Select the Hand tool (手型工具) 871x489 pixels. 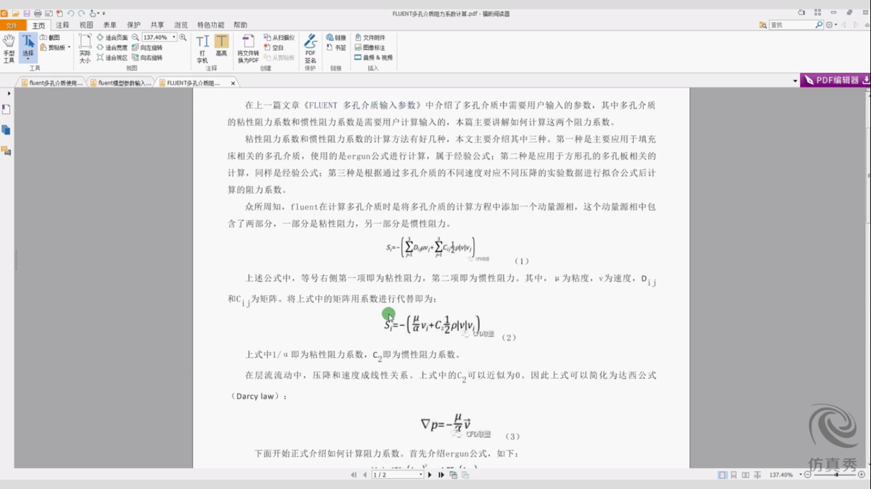click(8, 48)
